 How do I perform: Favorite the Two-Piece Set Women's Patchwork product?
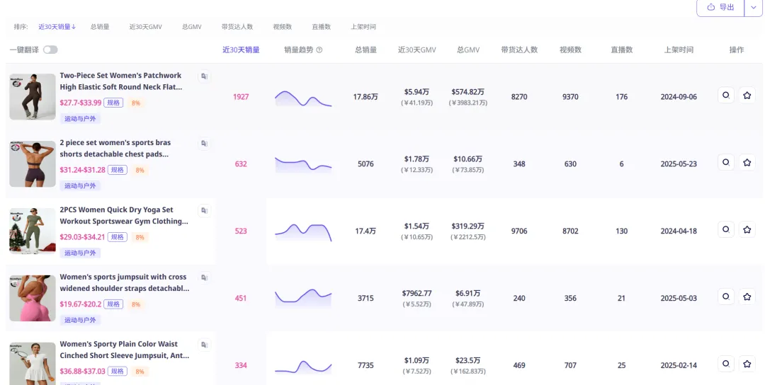click(747, 96)
